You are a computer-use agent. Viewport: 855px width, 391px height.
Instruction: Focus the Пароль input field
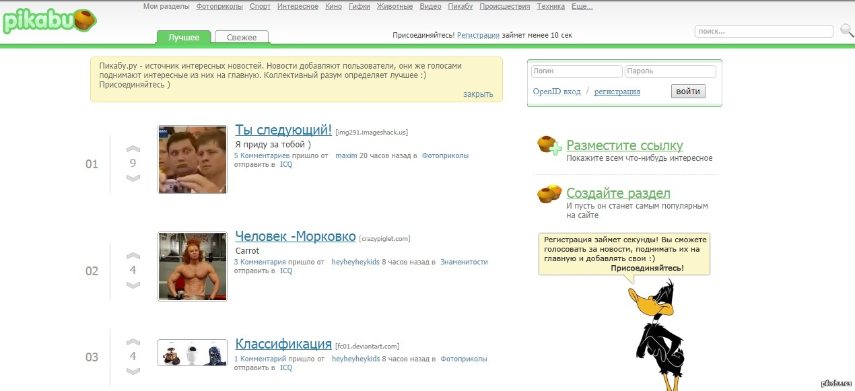[671, 71]
